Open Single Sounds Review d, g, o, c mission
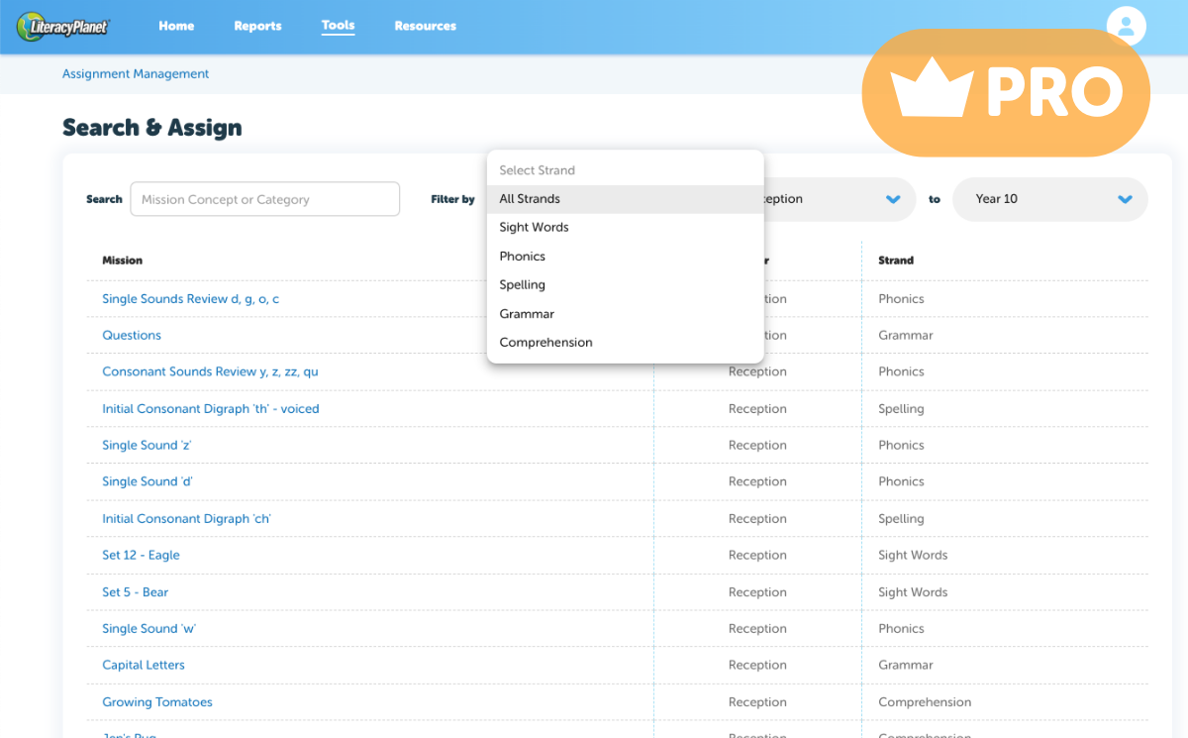The image size is (1188, 738). 190,299
